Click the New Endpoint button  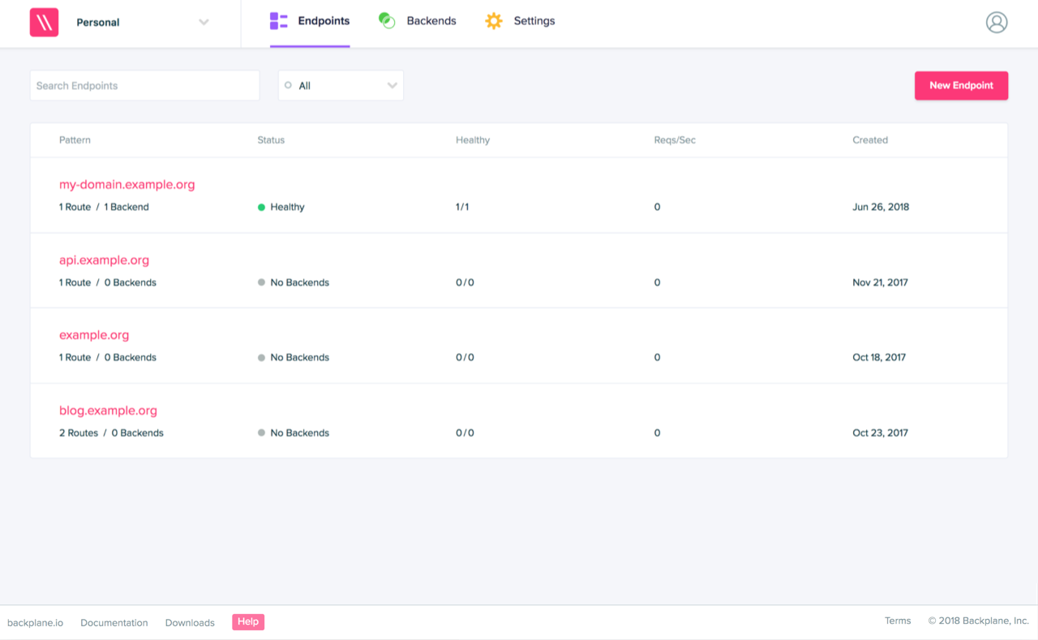coord(961,86)
